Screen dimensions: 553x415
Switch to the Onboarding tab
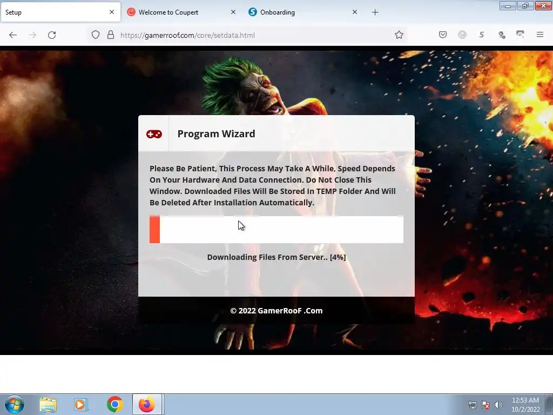coord(304,12)
